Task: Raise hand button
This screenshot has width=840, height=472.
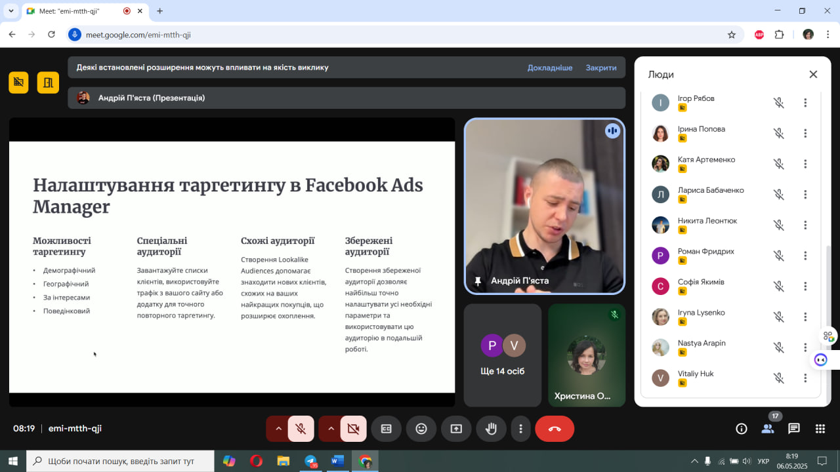Action: pos(491,429)
